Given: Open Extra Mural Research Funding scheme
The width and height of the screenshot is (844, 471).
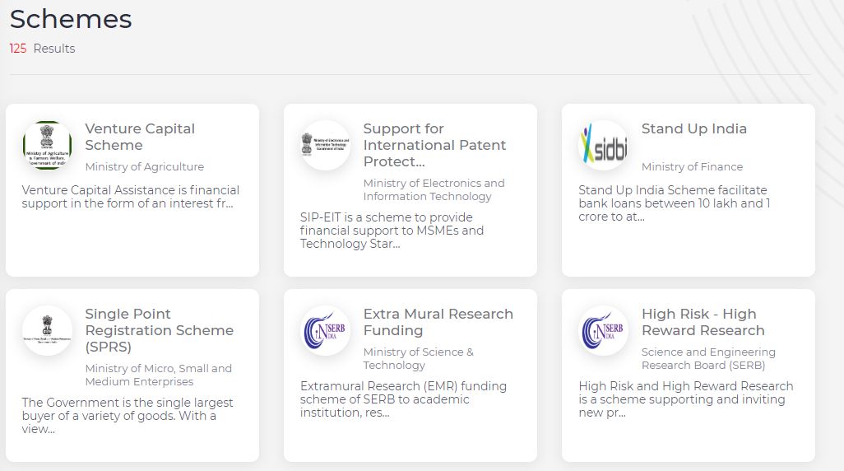Looking at the screenshot, I should click(438, 322).
